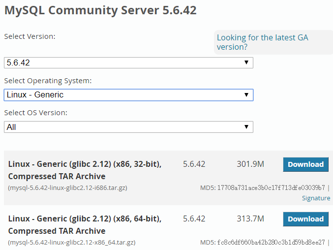Screen dimensions: 333x250
Task: Click the 5.6.42 version in the 64-bit row
Action: (194, 219)
